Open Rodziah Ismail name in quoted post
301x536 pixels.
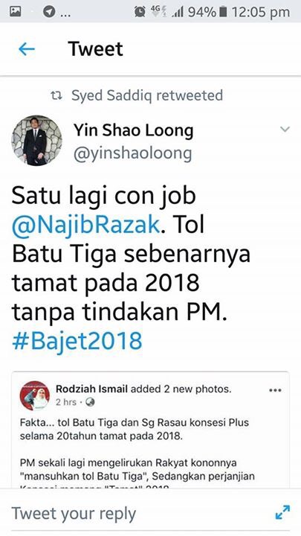(x=92, y=389)
